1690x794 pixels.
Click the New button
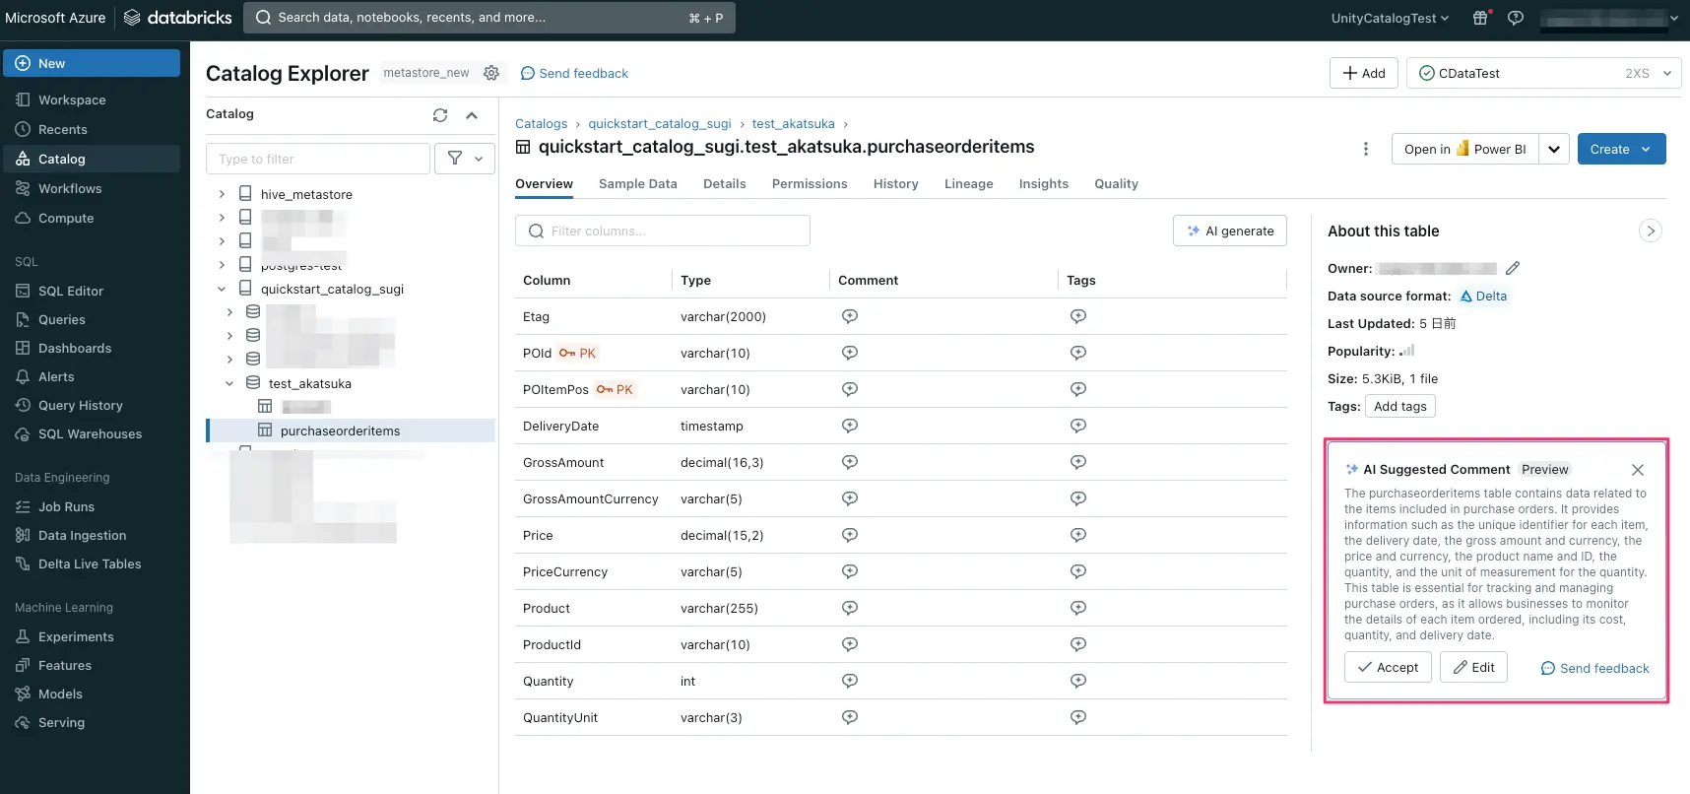92,63
